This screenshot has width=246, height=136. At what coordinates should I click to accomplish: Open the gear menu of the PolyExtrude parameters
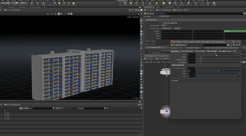(245, 14)
